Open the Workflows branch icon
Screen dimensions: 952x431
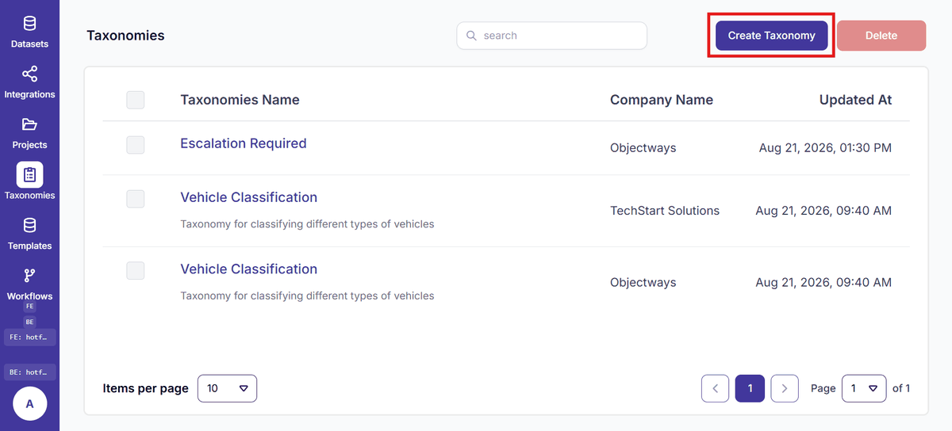[29, 276]
